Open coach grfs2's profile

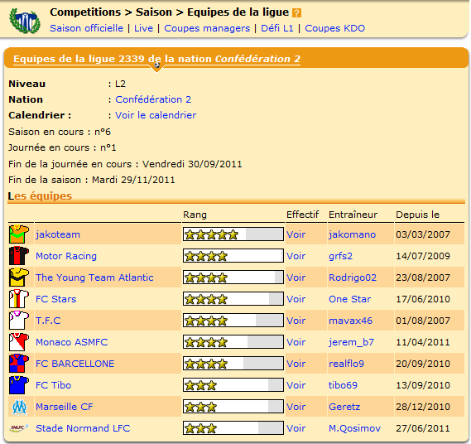tap(340, 256)
